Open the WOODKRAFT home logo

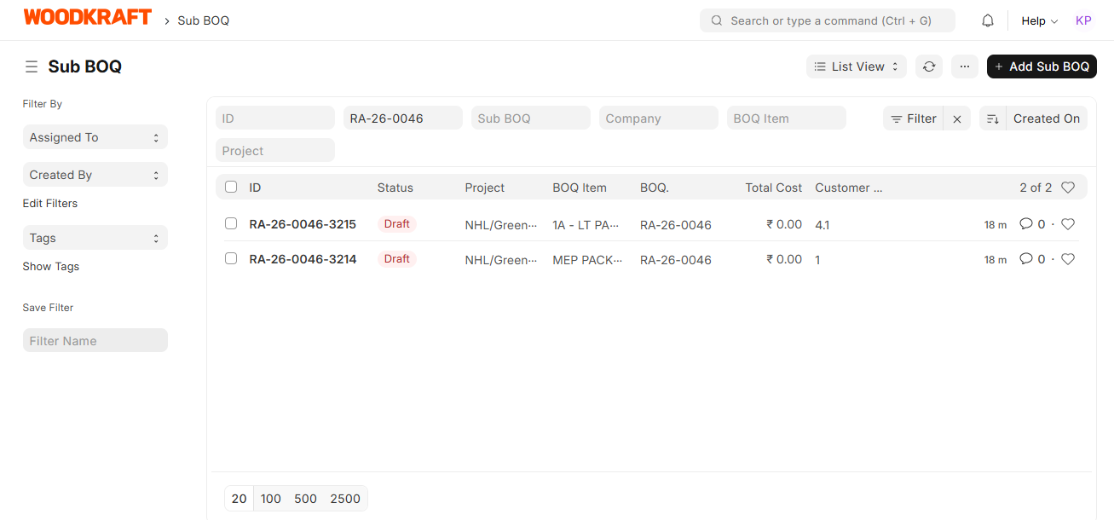(87, 18)
